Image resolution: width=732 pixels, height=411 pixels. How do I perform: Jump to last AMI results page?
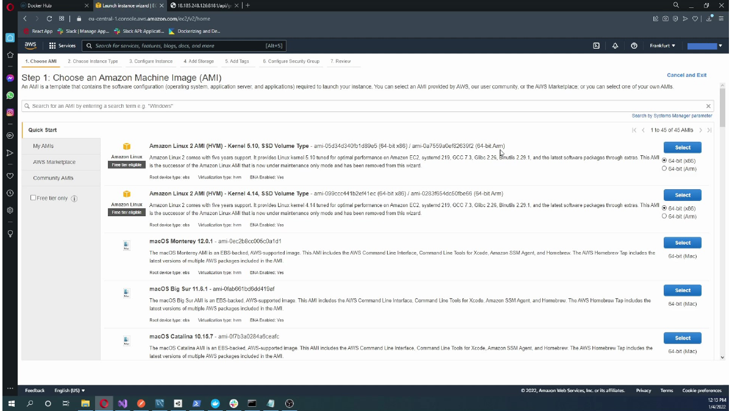[x=709, y=130]
